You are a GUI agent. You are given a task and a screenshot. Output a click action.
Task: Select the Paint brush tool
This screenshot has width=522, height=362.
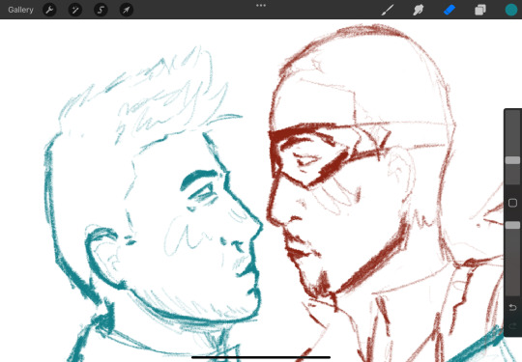388,10
